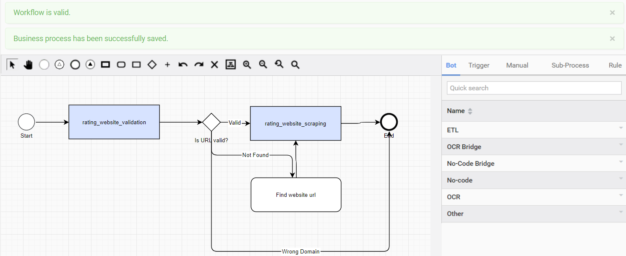Switch to the Rule tab
The height and width of the screenshot is (256, 626).
tap(615, 65)
